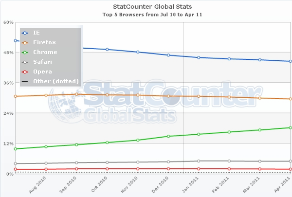Click Firefox's data point at Apr 2011
This screenshot has width=292, height=197.
pos(291,99)
